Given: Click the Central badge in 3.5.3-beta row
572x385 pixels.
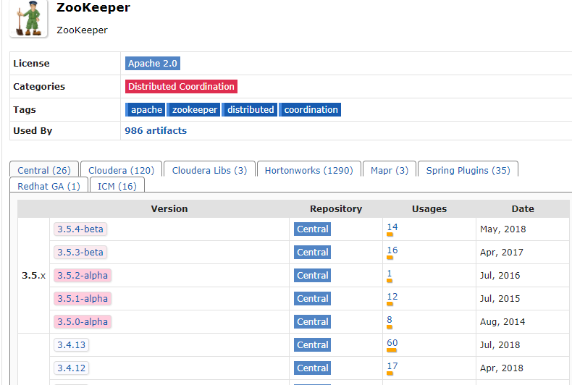Looking at the screenshot, I should coord(312,252).
